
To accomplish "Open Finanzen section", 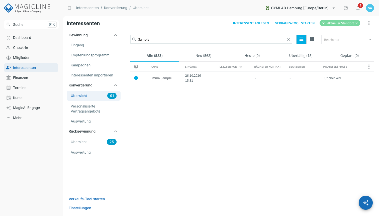I will tap(31, 78).
